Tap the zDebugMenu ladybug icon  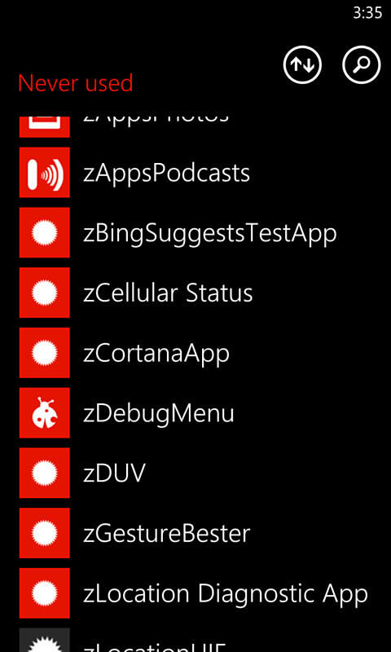pos(45,412)
